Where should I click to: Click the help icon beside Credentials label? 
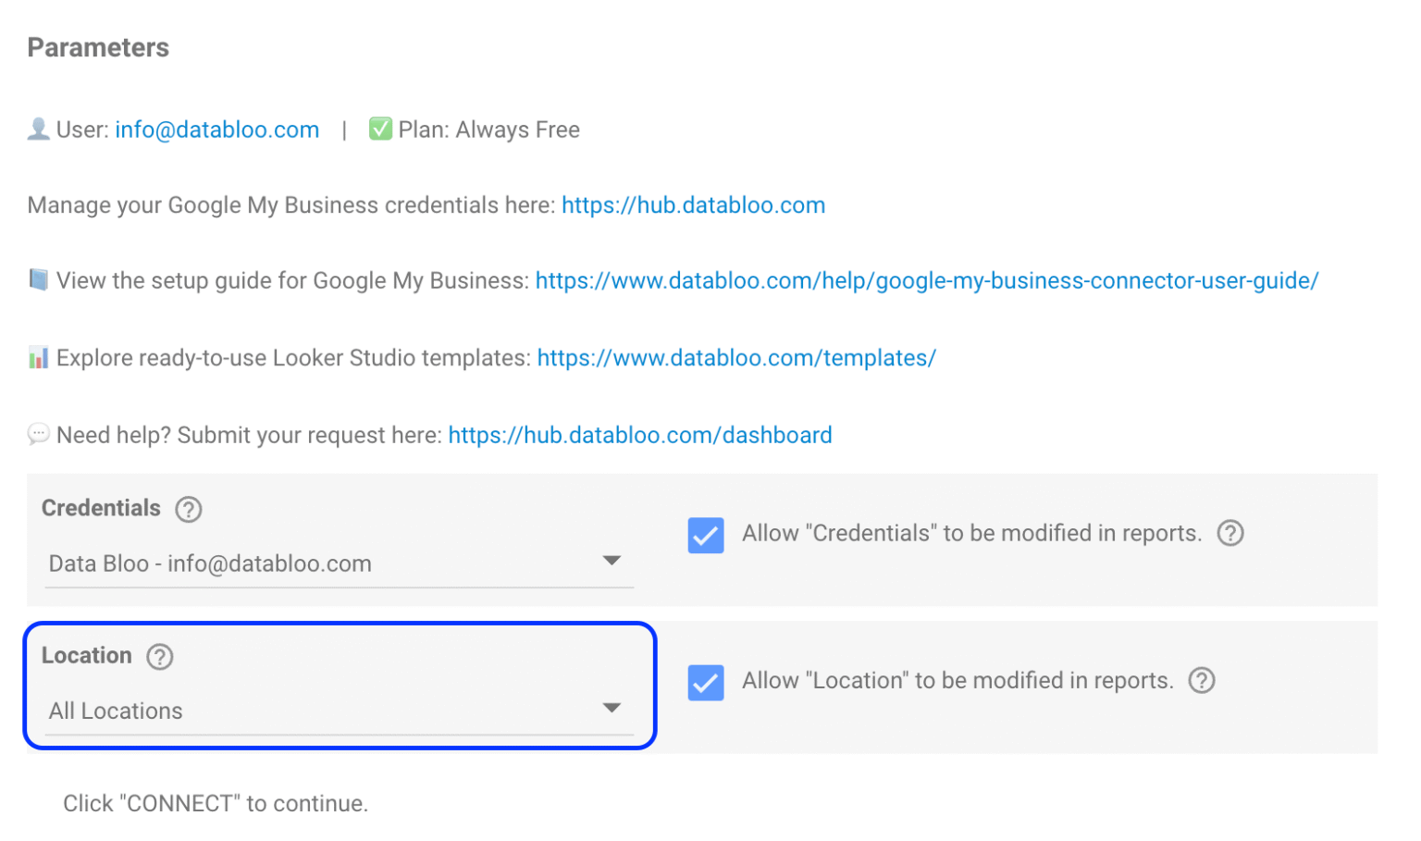tap(189, 509)
